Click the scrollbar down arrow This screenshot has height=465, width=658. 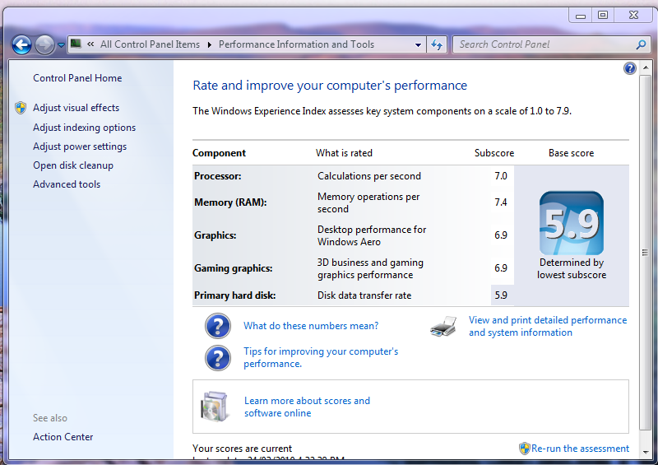(x=646, y=453)
